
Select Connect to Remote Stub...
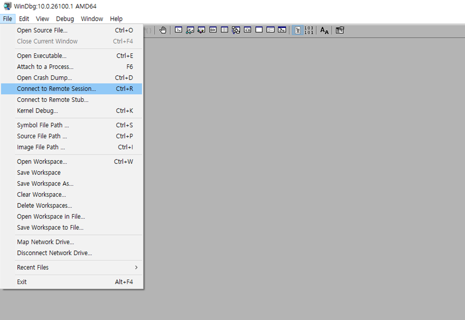71,99
